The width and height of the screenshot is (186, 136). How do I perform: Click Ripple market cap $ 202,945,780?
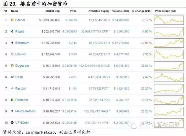(x=51, y=31)
